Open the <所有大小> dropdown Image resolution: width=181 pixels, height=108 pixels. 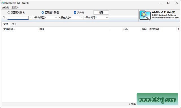(71, 18)
